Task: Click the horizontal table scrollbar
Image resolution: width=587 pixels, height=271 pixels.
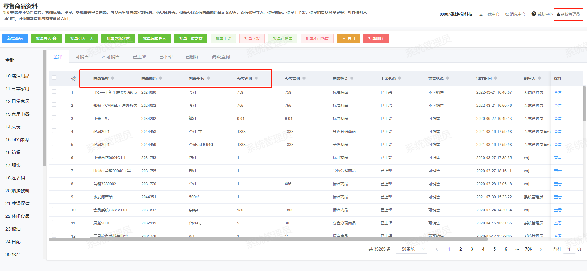Action: click(268, 239)
